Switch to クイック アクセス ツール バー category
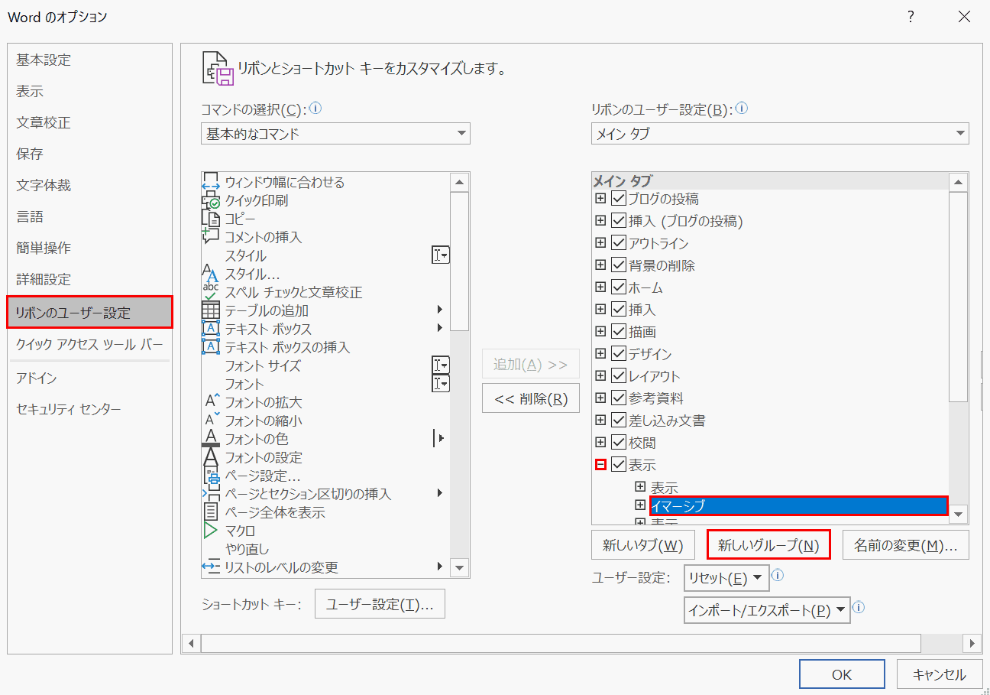Viewport: 990px width, 695px height. 89,345
